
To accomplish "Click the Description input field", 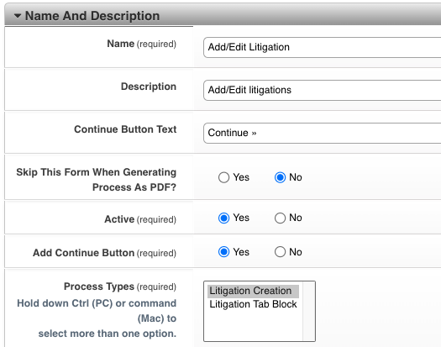I will pyautogui.click(x=322, y=91).
